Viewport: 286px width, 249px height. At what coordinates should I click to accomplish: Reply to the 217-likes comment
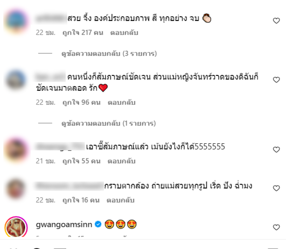point(124,33)
